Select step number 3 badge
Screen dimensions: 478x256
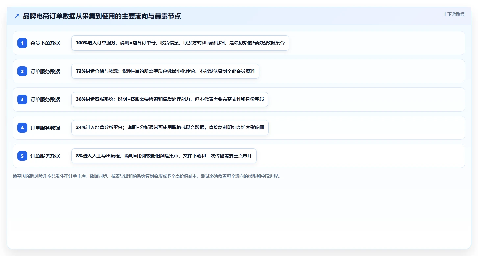point(22,99)
